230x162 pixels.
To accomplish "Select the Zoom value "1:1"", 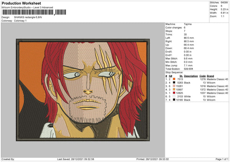I will pyautogui.click(x=222, y=16).
